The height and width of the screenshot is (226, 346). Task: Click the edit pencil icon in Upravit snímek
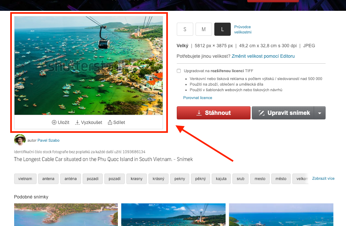tap(261, 113)
